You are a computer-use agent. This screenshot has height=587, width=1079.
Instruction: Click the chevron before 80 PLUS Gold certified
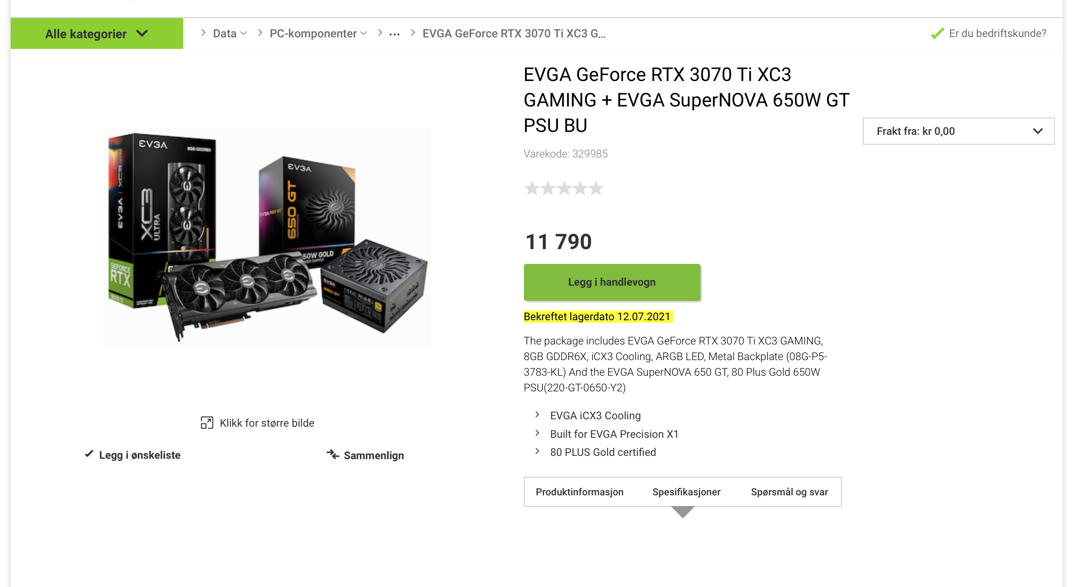pos(537,451)
